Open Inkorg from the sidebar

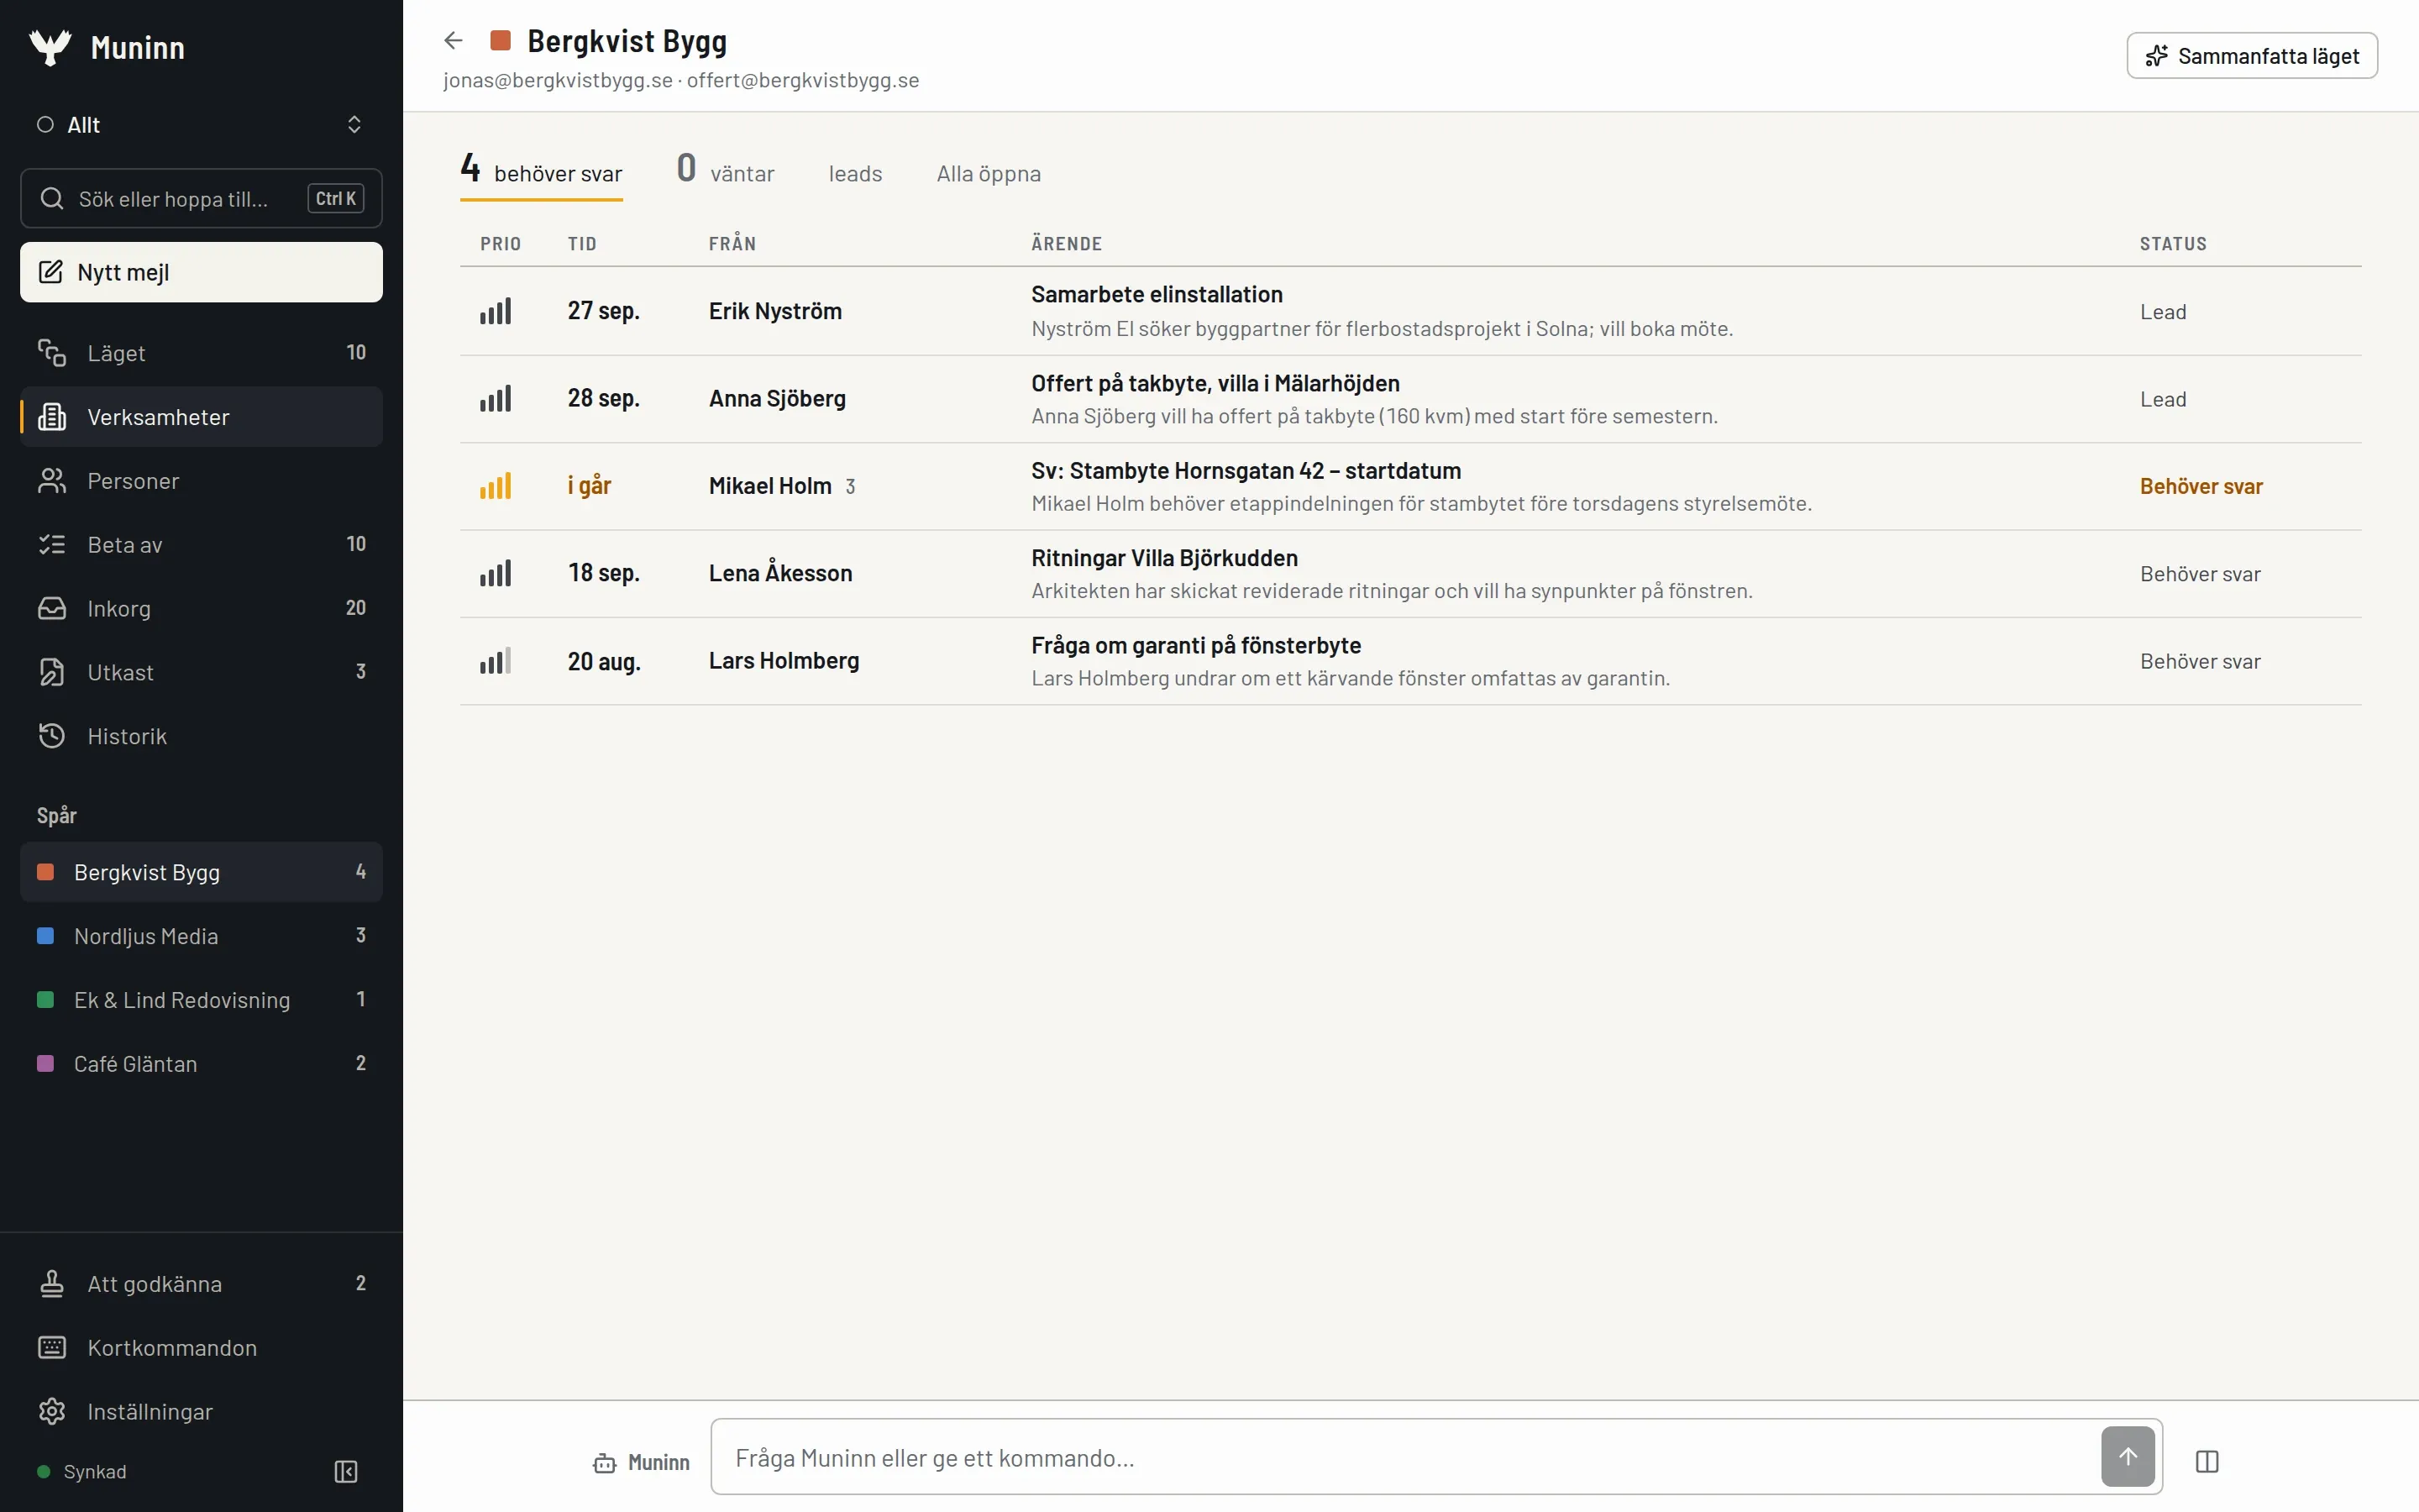click(201, 608)
